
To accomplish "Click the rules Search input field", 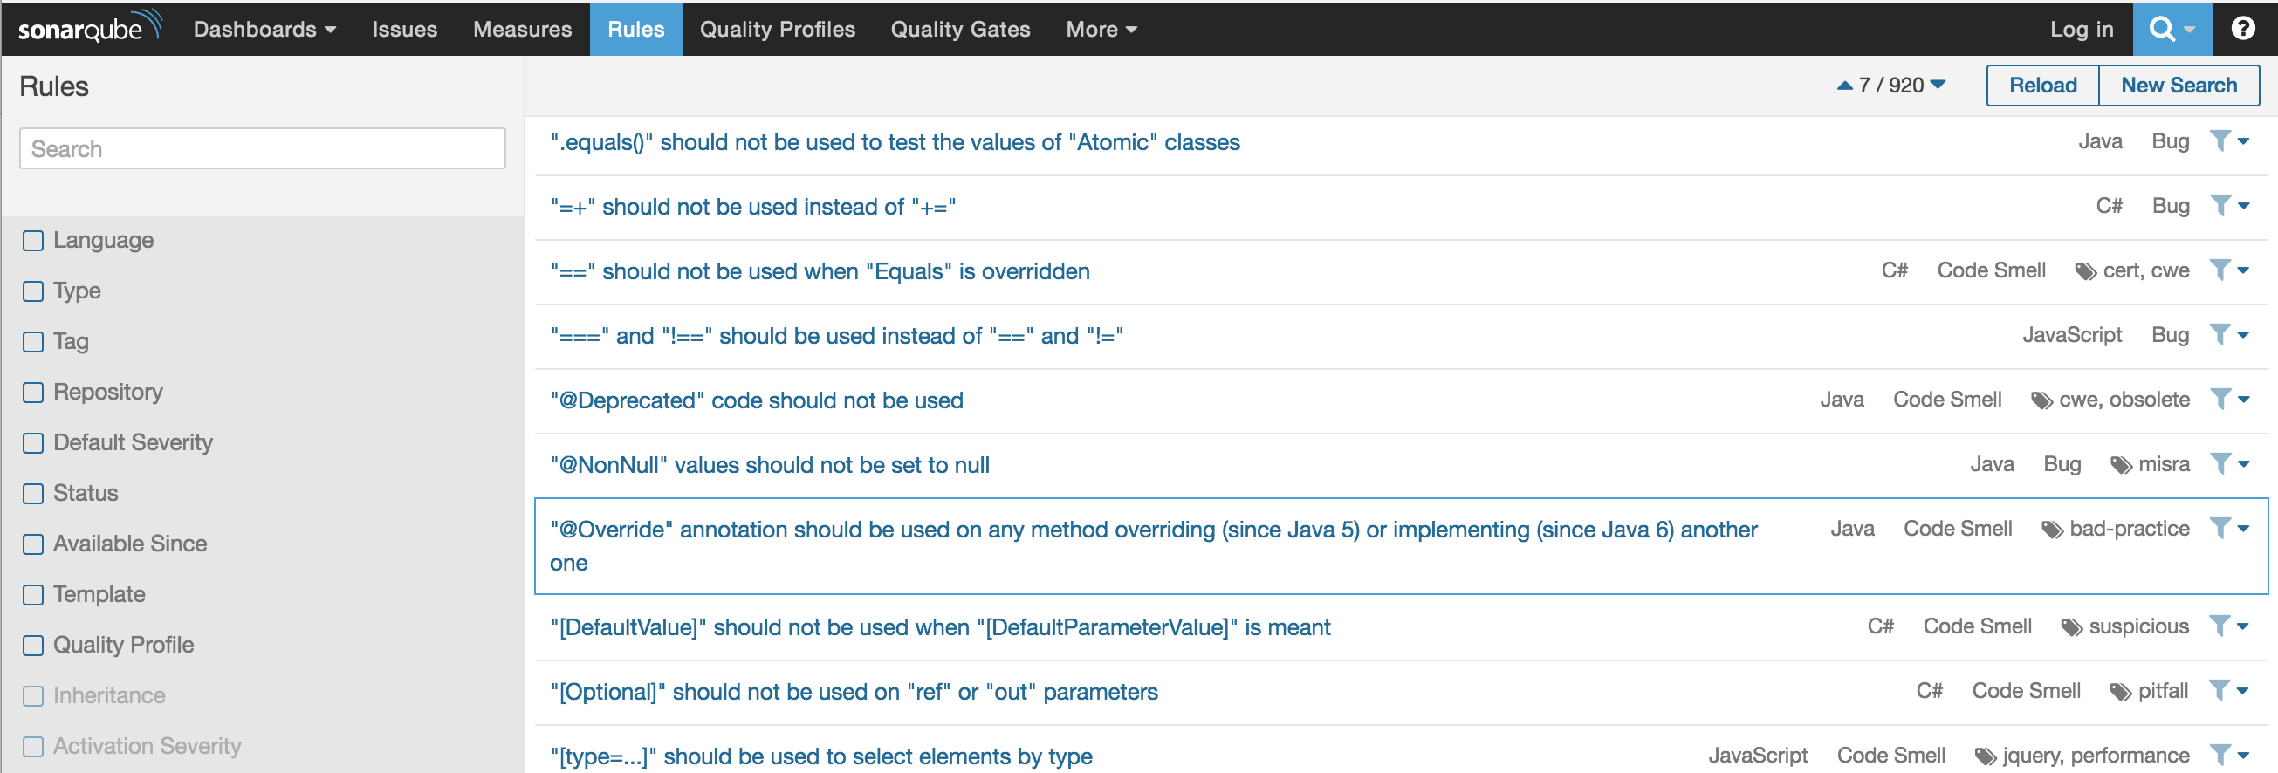I will pos(263,148).
